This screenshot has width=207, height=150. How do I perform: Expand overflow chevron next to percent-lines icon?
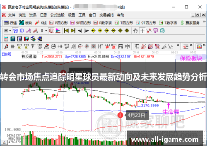191,45
